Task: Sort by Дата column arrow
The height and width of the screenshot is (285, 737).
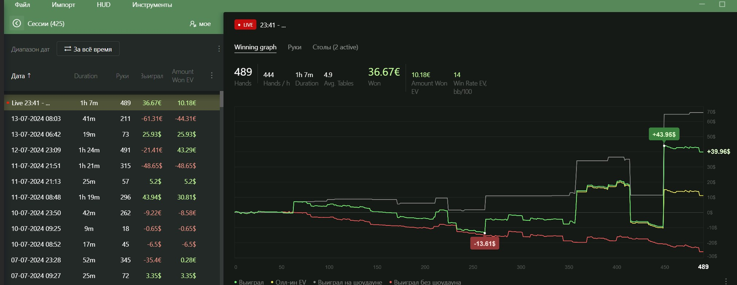Action: (29, 75)
